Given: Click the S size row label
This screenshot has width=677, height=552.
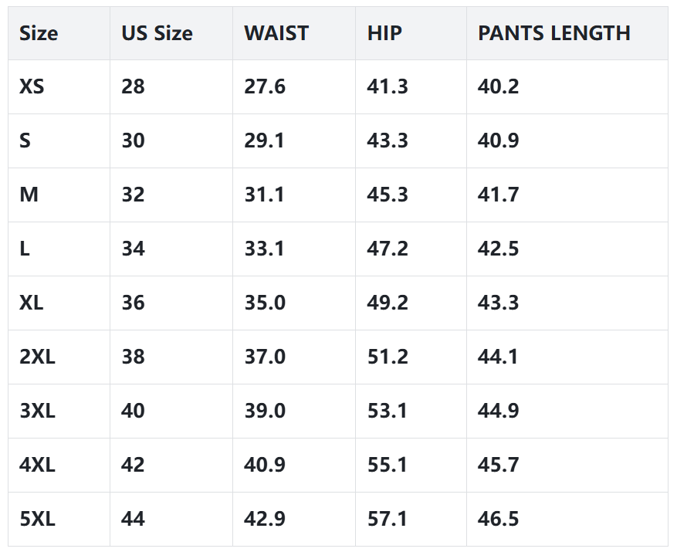Looking at the screenshot, I should click(x=25, y=141).
